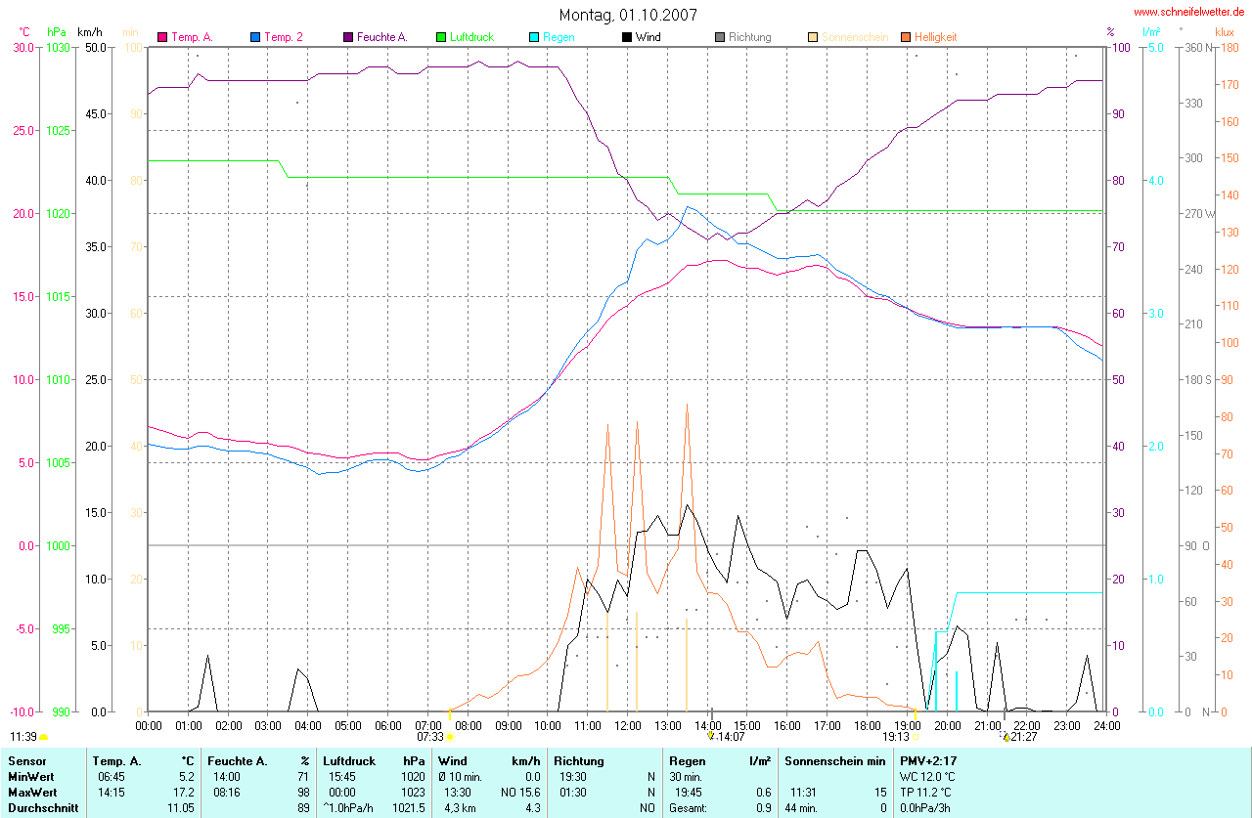1252x818 pixels.
Task: Click the purple Feuchte A. legend swatch
Action: (x=347, y=37)
